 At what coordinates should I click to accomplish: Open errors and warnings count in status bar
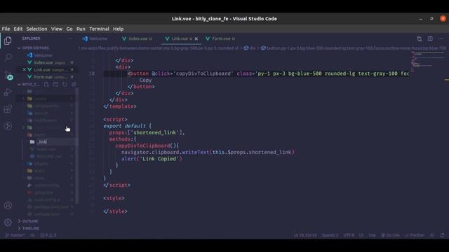(x=48, y=235)
